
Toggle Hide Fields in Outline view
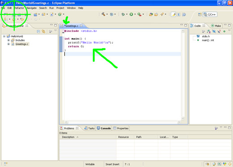click(214, 31)
